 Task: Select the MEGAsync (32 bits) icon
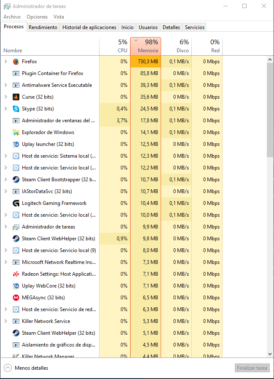16,298
